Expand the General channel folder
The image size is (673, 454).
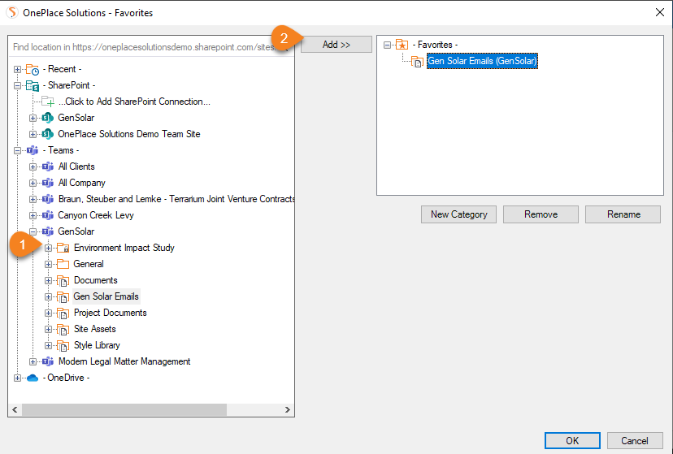(48, 265)
